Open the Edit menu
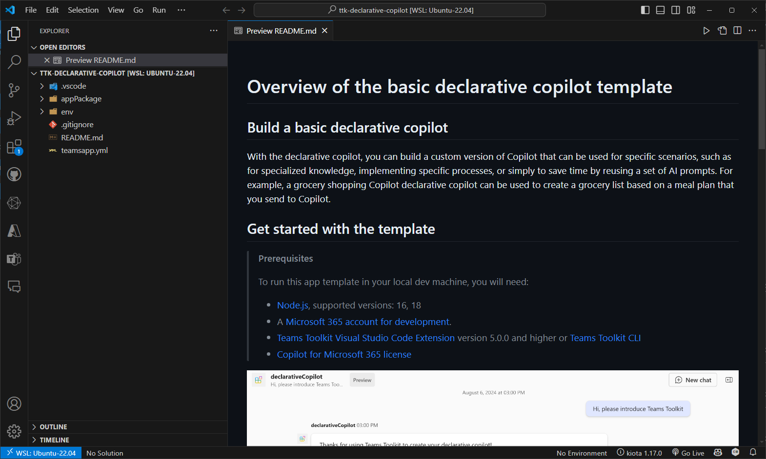 tap(52, 10)
